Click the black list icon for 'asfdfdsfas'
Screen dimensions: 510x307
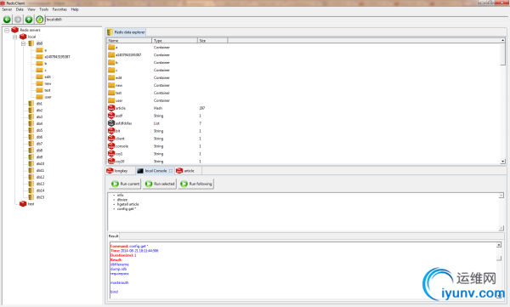click(111, 123)
